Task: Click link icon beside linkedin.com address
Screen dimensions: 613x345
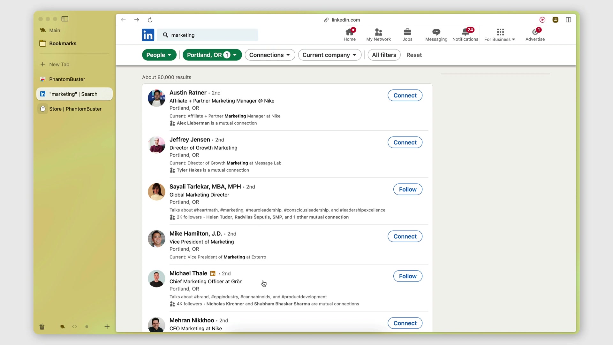Action: [326, 20]
